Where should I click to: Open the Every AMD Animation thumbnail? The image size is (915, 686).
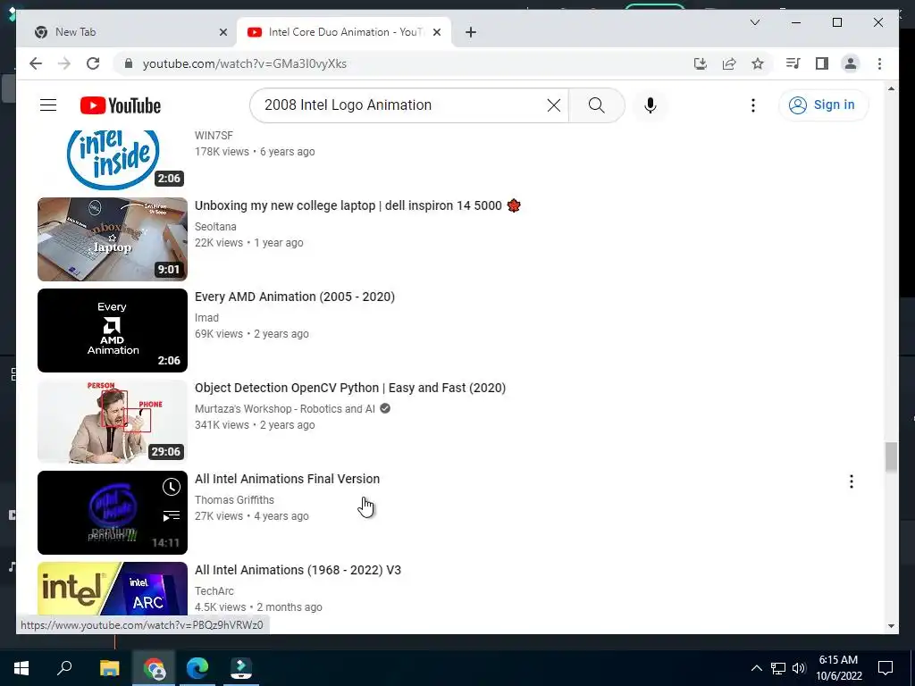point(113,330)
